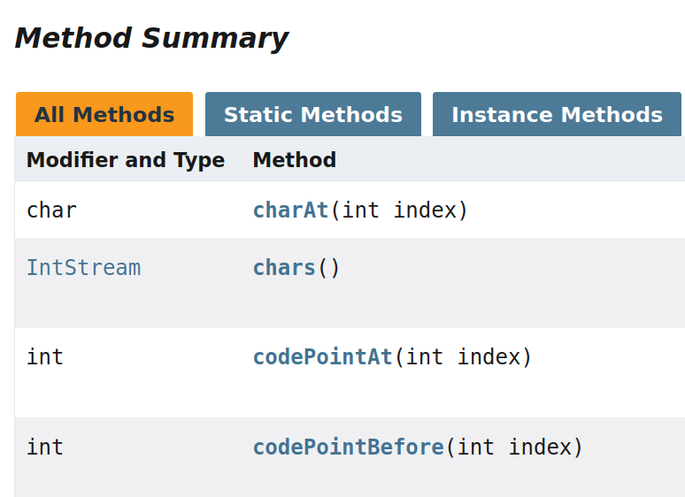Click the IntStream return type link

[83, 268]
